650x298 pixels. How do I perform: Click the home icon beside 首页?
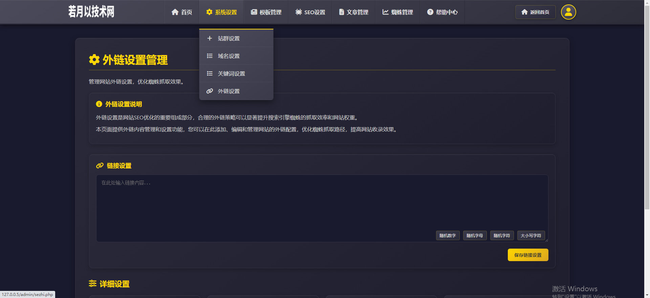coord(175,12)
